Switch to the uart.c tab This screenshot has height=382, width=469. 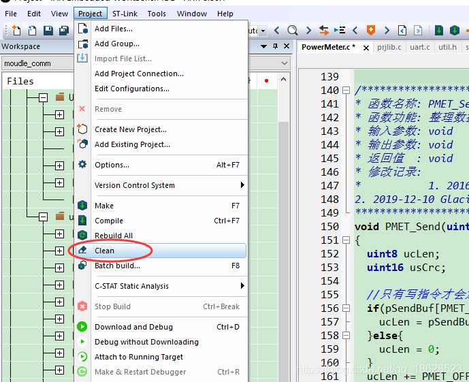(419, 47)
